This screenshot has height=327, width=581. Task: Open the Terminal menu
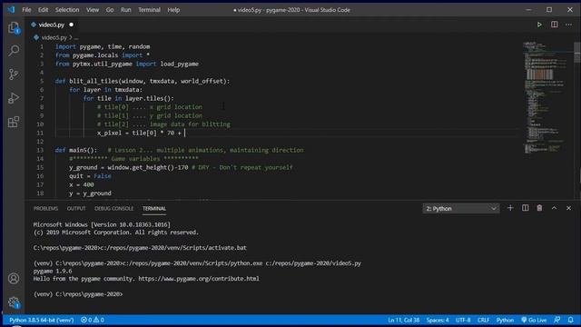(x=149, y=10)
